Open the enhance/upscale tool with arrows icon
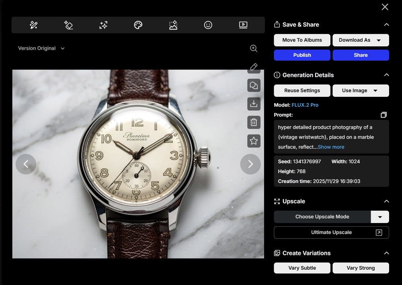 tap(103, 25)
